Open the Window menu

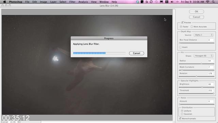pyautogui.click(x=104, y=2)
